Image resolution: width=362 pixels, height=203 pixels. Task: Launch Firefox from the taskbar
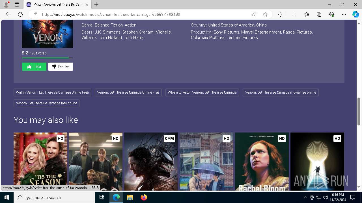pos(144,197)
